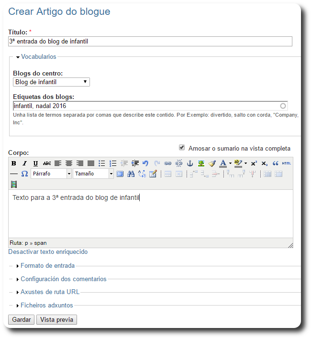Open find with the binoculars icon
The image size is (312, 339).
pyautogui.click(x=131, y=174)
